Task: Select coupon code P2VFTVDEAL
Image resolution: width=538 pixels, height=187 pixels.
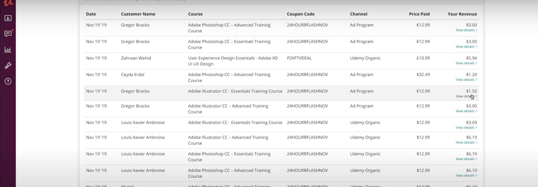Action: pyautogui.click(x=299, y=58)
